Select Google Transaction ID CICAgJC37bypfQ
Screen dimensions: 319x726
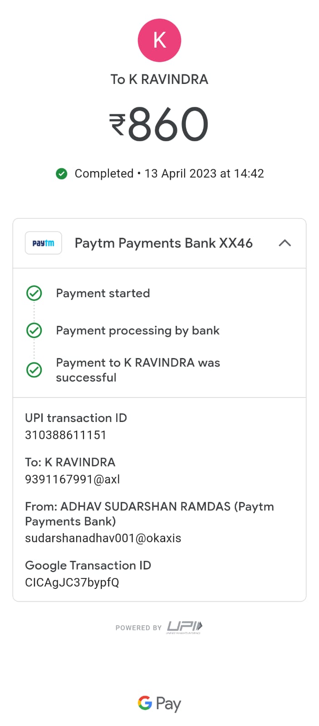point(72,583)
